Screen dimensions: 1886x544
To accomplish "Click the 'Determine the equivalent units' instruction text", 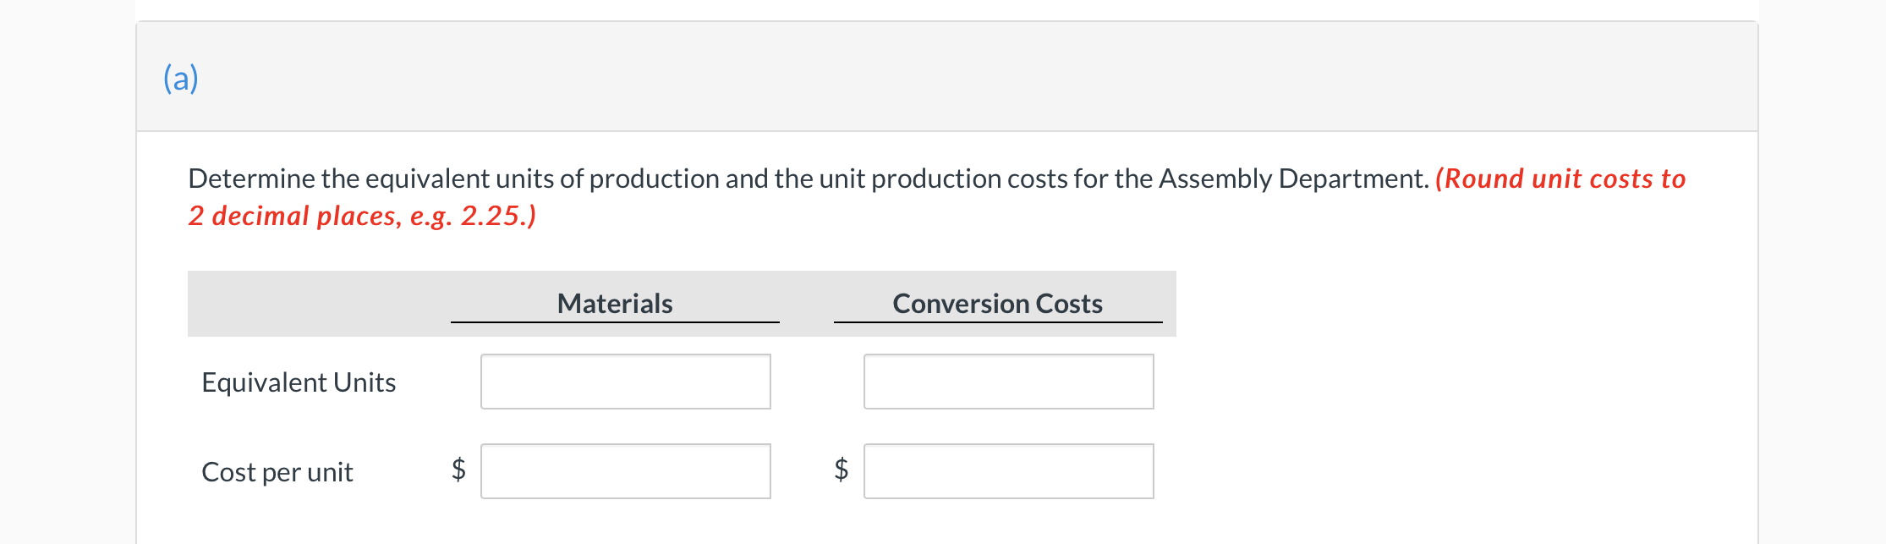I will pyautogui.click(x=423, y=179).
